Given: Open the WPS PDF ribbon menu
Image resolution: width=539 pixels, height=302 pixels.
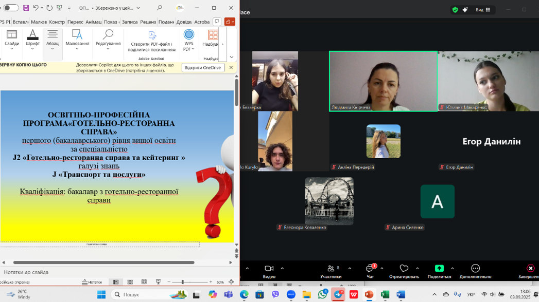Looking at the screenshot, I should 189,41.
